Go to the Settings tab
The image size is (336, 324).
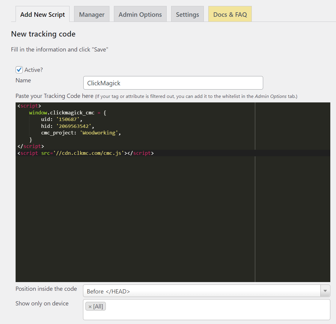coord(187,14)
